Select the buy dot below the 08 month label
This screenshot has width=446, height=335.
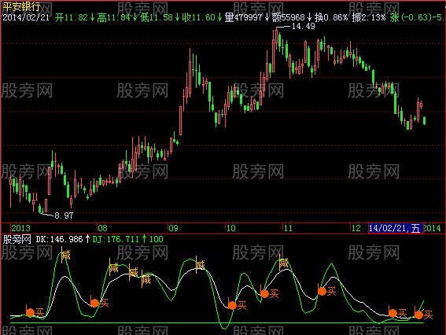pyautogui.click(x=94, y=303)
